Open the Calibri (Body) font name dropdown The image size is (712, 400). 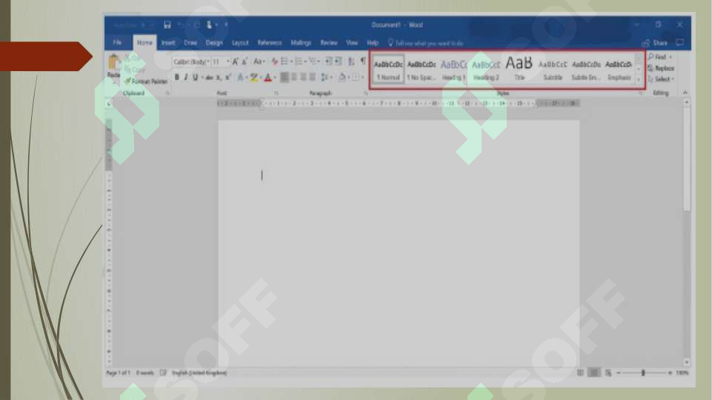click(208, 61)
